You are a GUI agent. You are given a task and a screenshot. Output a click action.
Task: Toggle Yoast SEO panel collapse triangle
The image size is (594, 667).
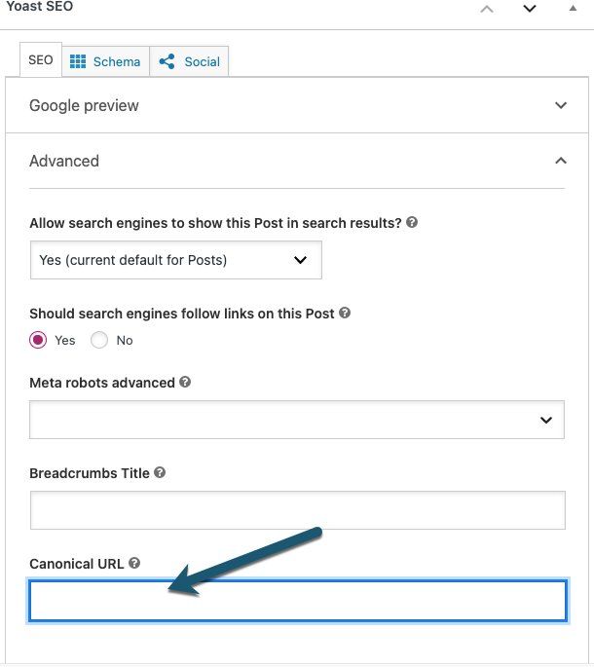click(572, 9)
